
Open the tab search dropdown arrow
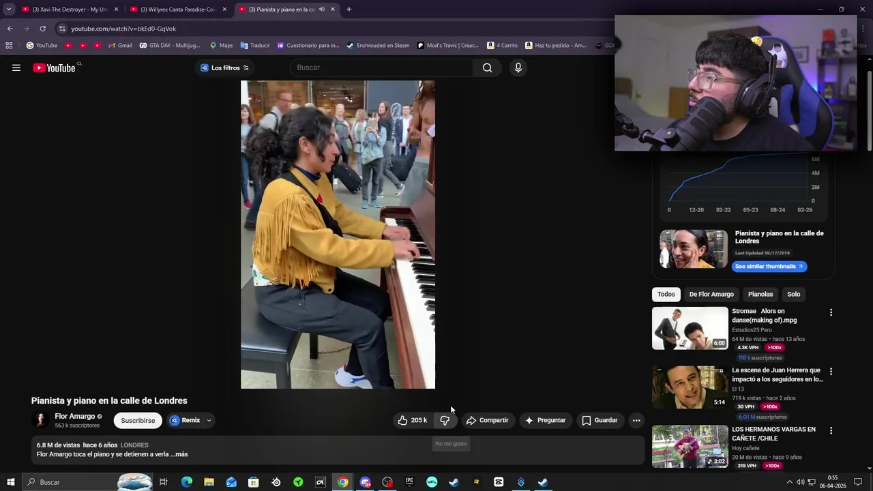[9, 10]
